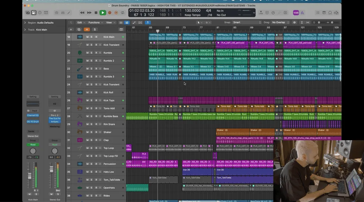Click the Tuner icon in control bar
The height and width of the screenshot is (202, 364).
pyautogui.click(x=279, y=13)
